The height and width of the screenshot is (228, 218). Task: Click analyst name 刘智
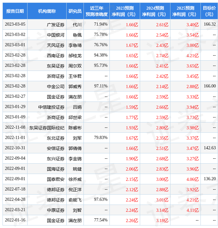(x=77, y=211)
